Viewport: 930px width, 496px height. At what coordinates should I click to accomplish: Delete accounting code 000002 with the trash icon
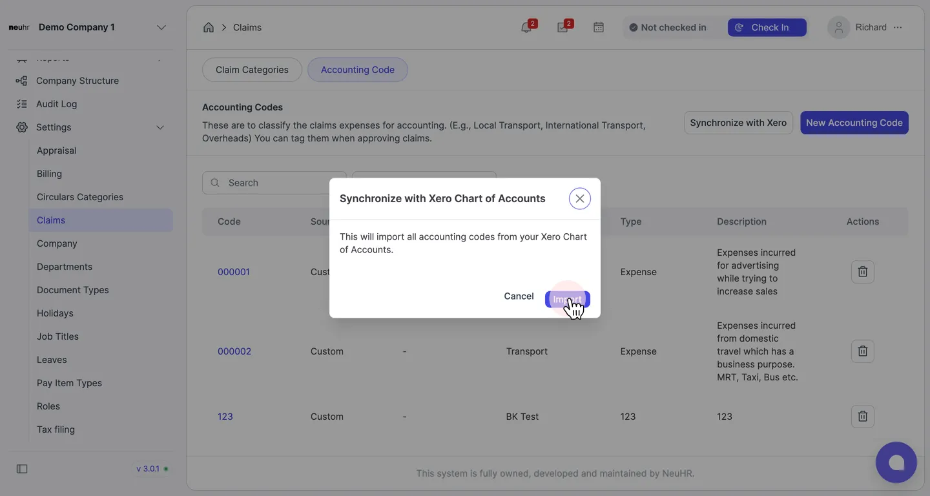pos(863,351)
